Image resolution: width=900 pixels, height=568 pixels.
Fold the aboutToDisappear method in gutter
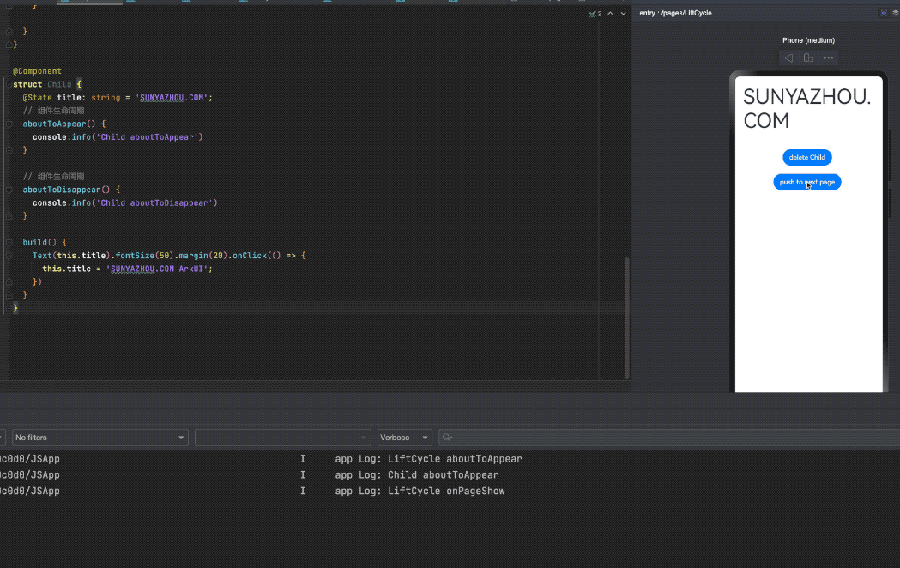point(9,190)
